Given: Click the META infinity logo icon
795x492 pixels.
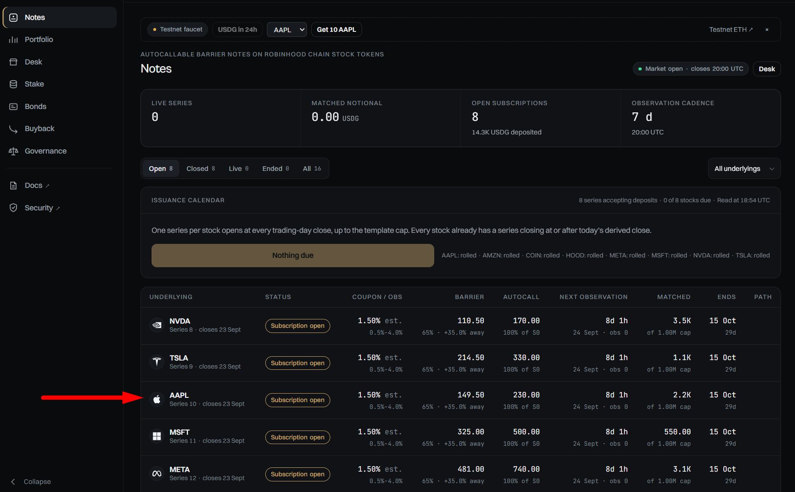Looking at the screenshot, I should (157, 473).
